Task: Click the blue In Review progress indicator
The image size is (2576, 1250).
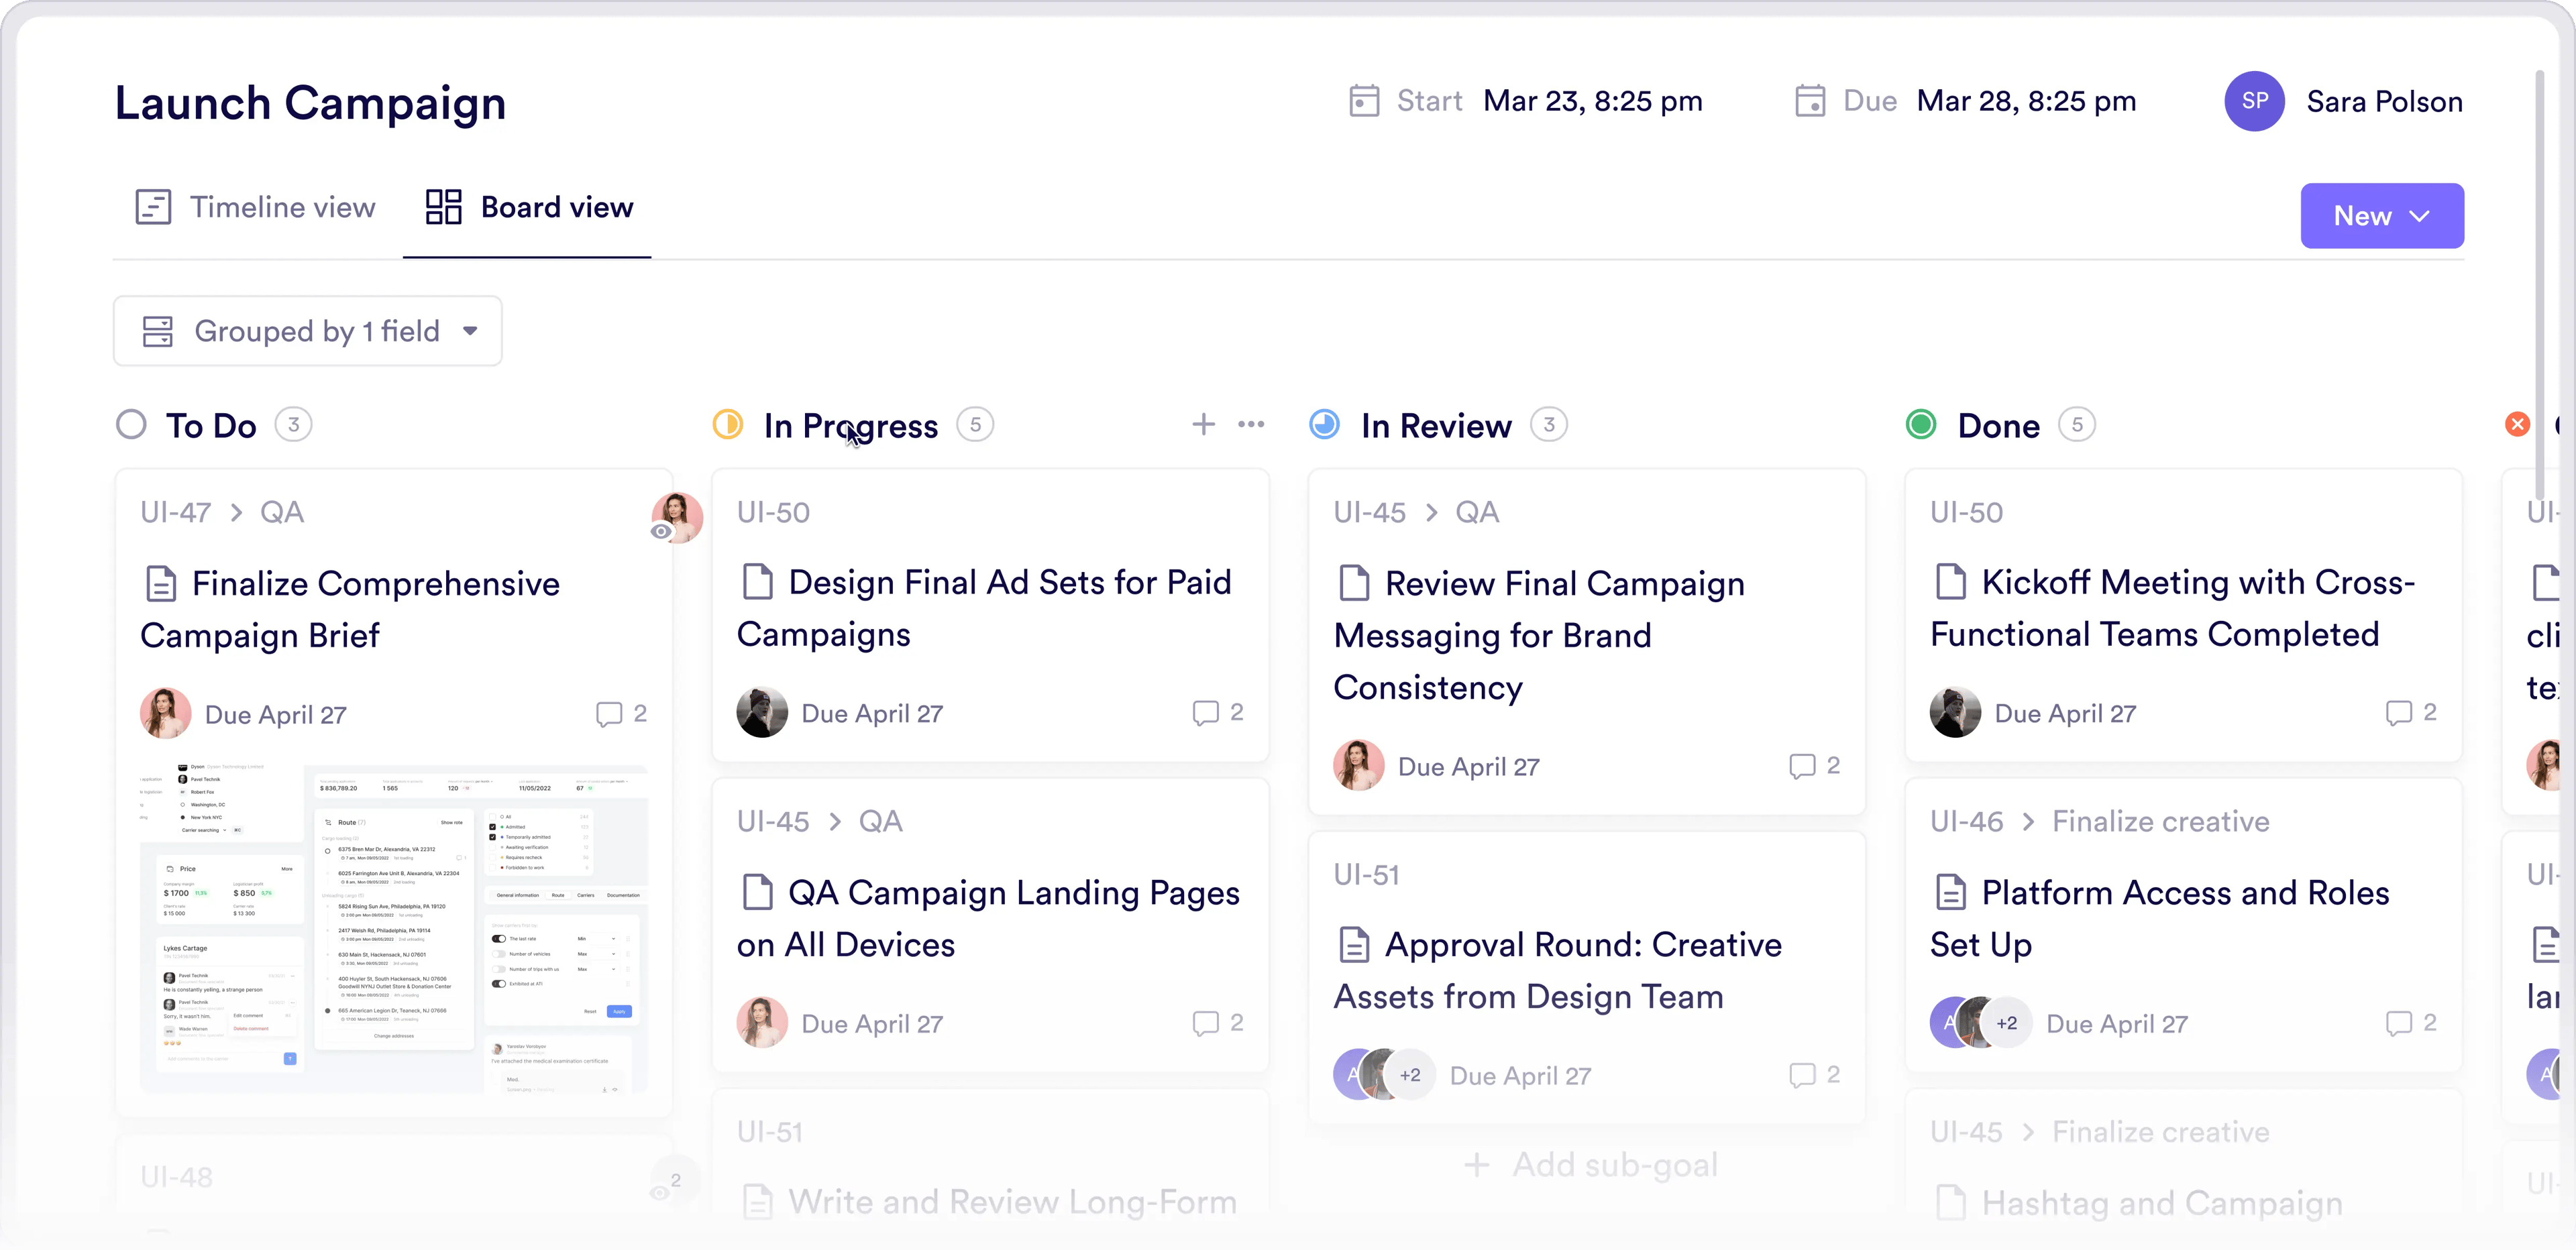Action: tap(1325, 425)
